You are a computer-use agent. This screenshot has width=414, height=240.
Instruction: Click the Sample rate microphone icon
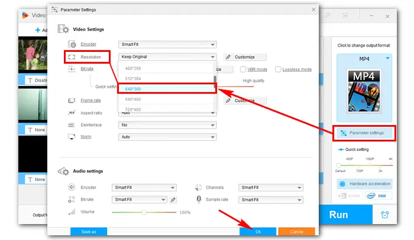[x=199, y=199]
